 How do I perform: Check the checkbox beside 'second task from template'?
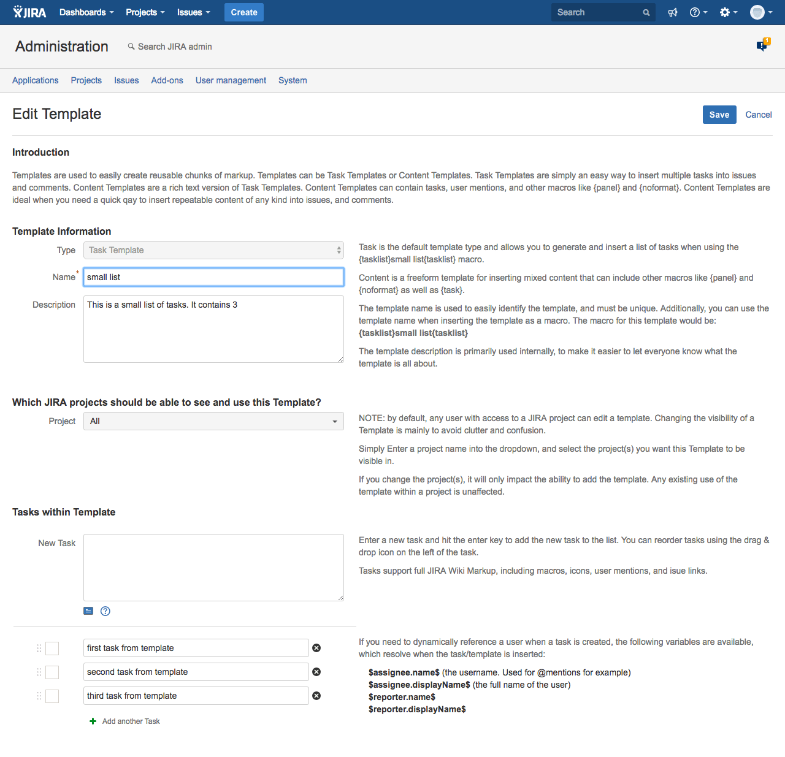pyautogui.click(x=52, y=672)
